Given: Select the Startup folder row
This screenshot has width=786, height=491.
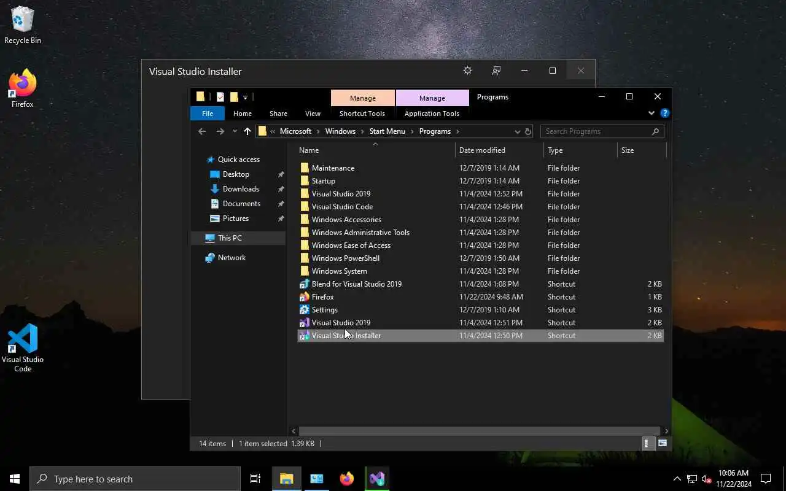Looking at the screenshot, I should (480, 181).
